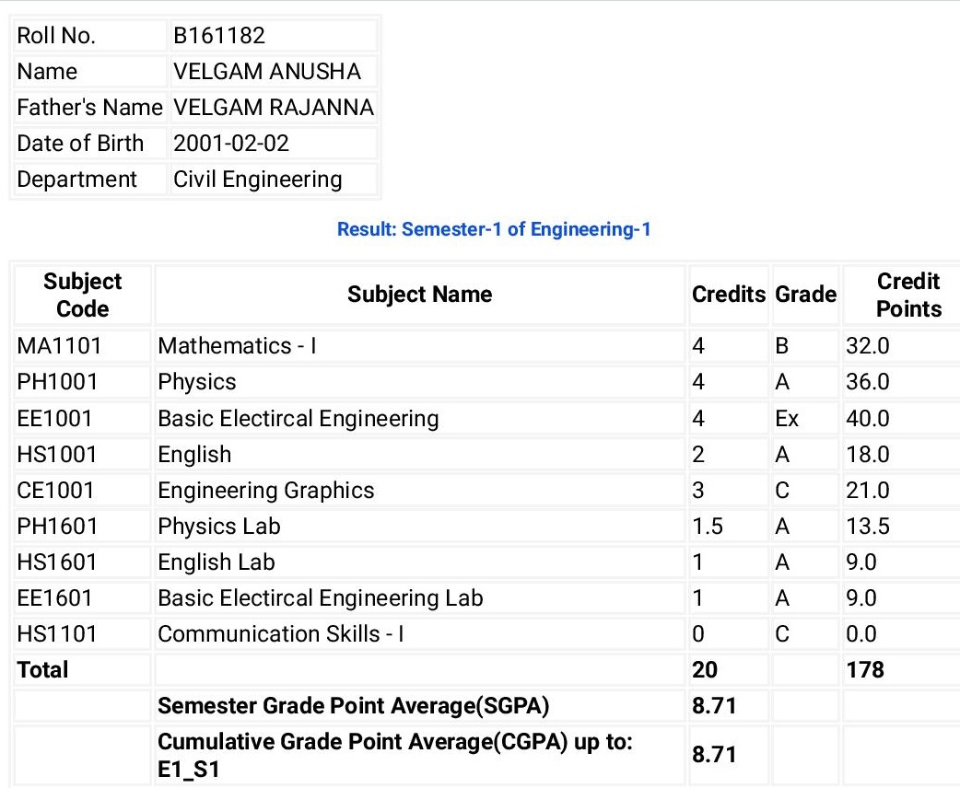
Task: Click the Civil Engineering department value
Action: (258, 180)
